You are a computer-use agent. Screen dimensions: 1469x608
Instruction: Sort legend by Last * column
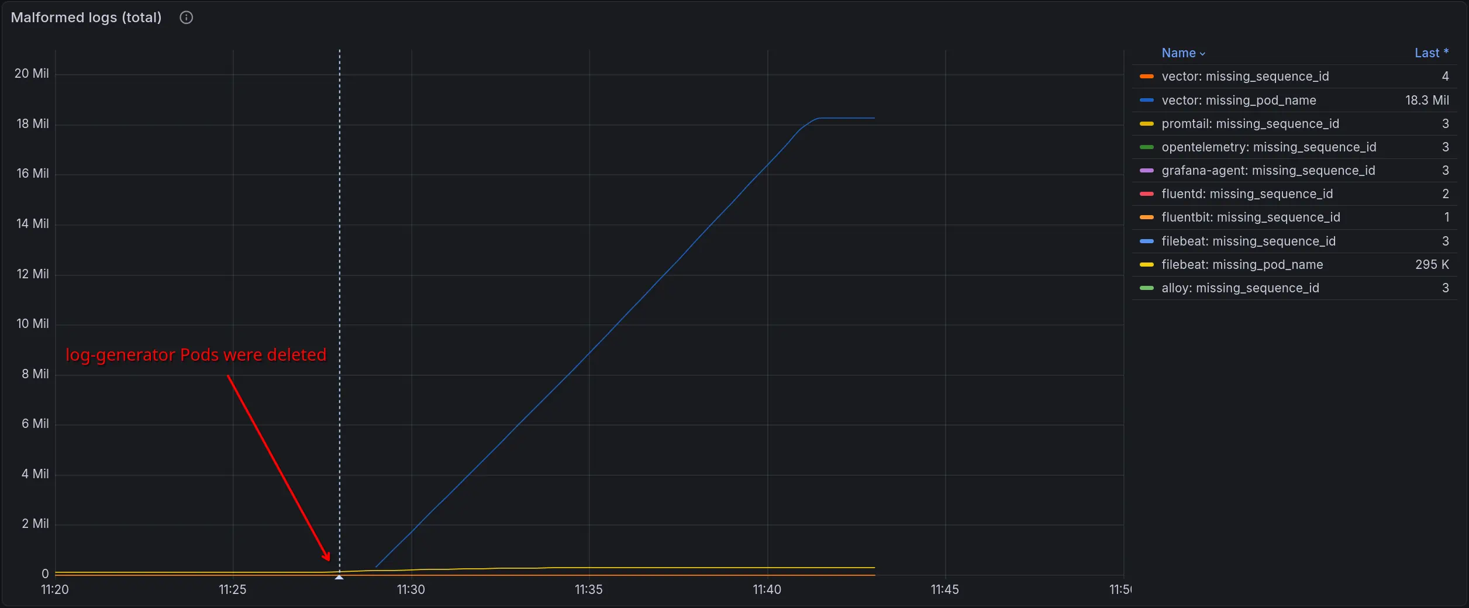click(1430, 53)
